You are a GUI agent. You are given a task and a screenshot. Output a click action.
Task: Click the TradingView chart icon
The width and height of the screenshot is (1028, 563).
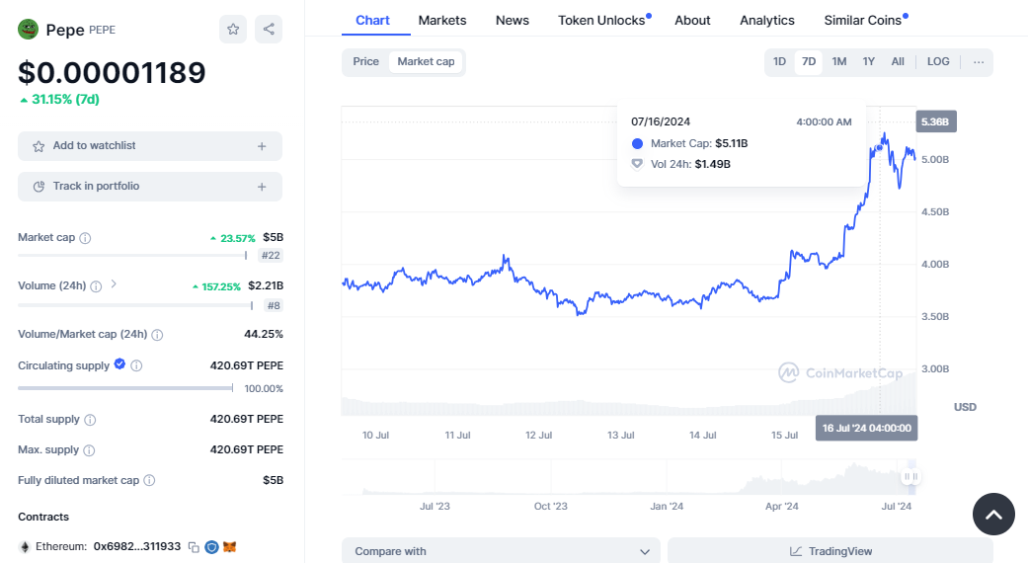795,551
